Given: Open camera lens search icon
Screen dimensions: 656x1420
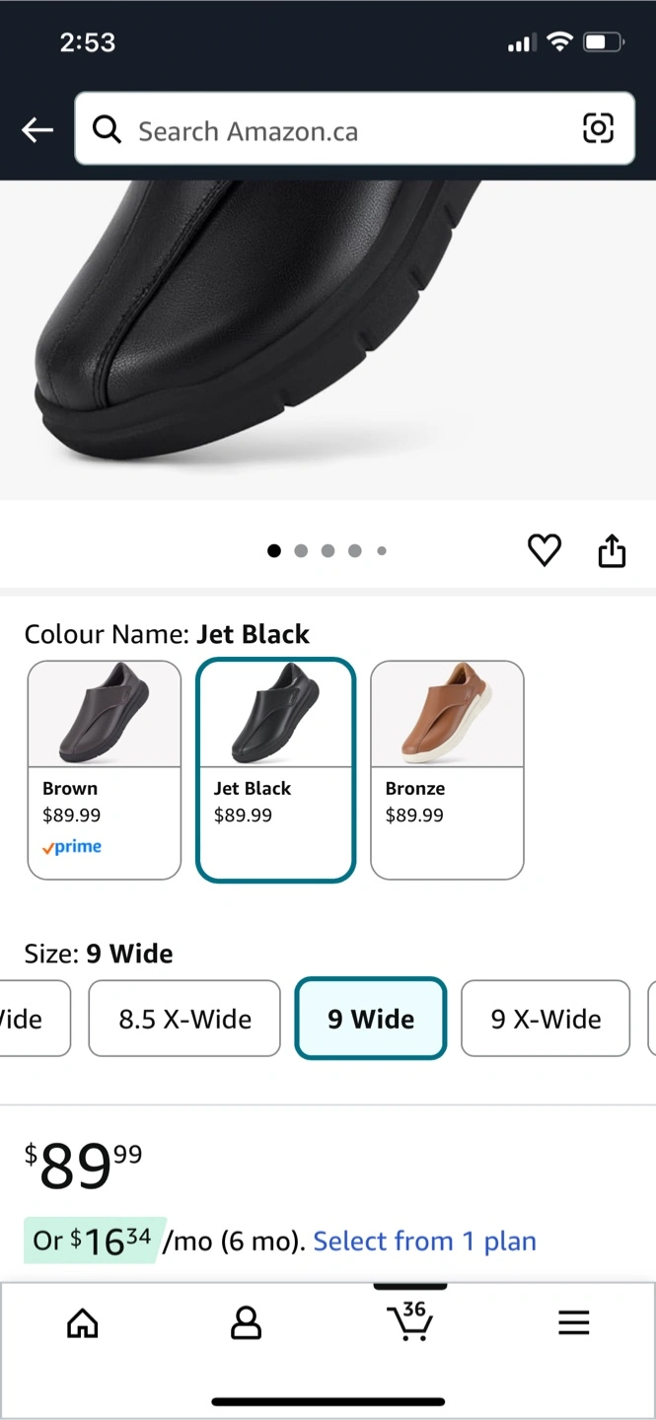Looking at the screenshot, I should click(x=598, y=128).
